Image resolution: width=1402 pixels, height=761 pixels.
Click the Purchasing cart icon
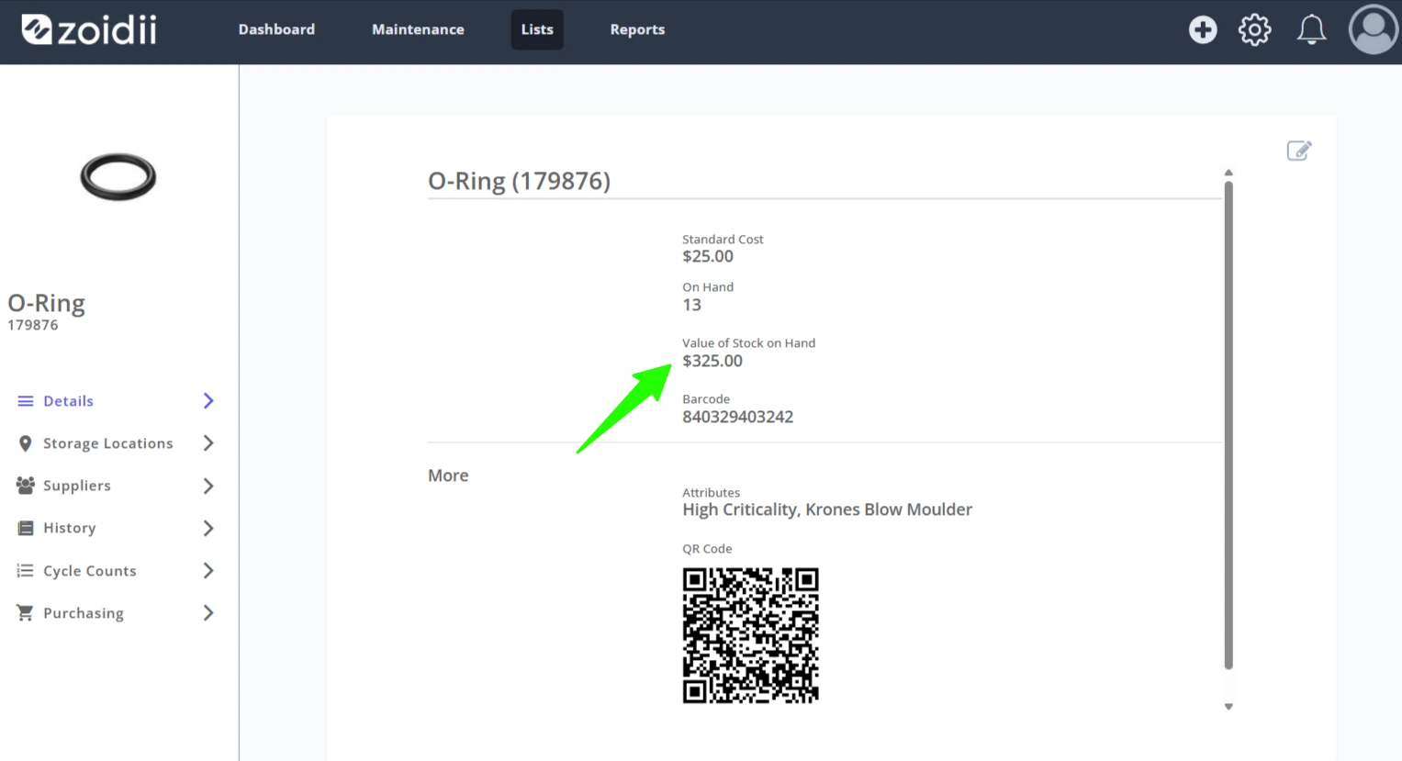click(25, 612)
